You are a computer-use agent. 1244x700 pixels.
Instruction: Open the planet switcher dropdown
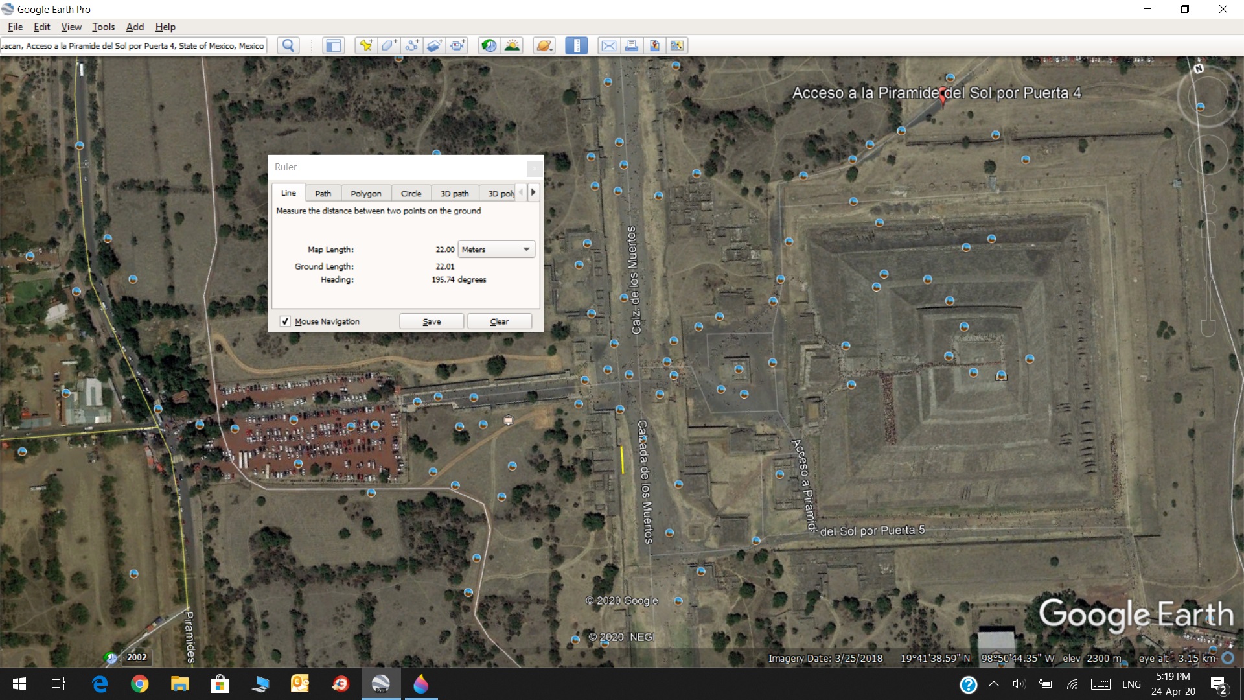tap(544, 45)
